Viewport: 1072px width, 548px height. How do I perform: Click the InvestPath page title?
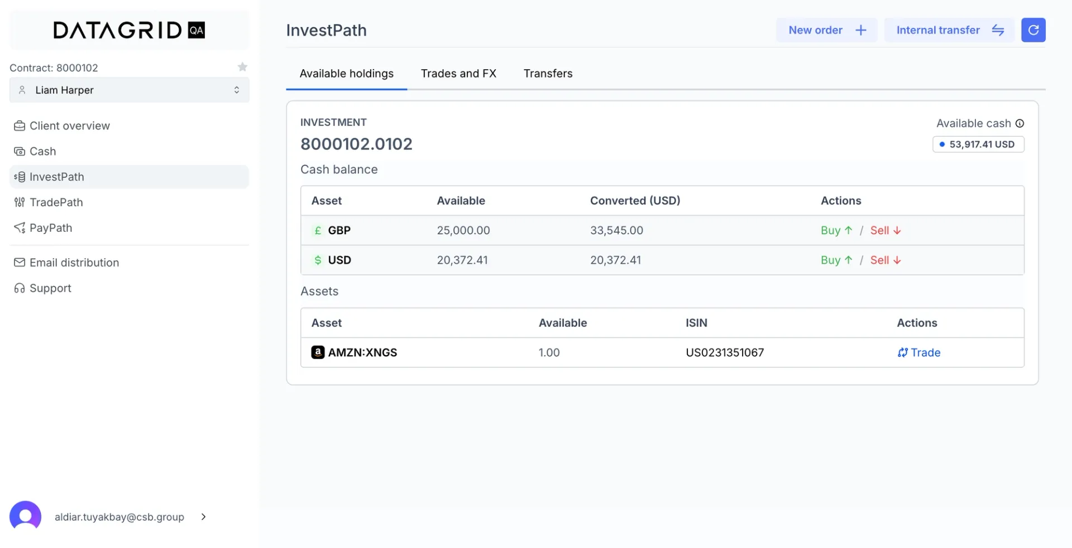326,30
